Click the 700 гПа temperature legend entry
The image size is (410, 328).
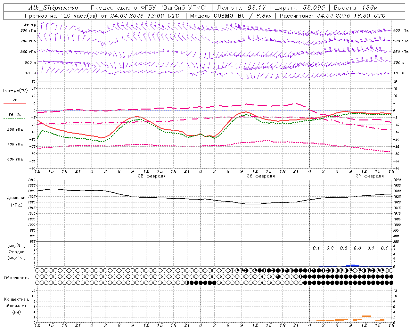[x=15, y=144]
